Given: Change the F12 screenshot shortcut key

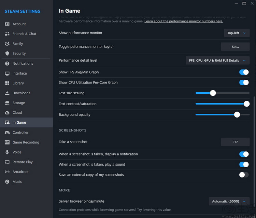Looking at the screenshot, I should click(x=235, y=142).
